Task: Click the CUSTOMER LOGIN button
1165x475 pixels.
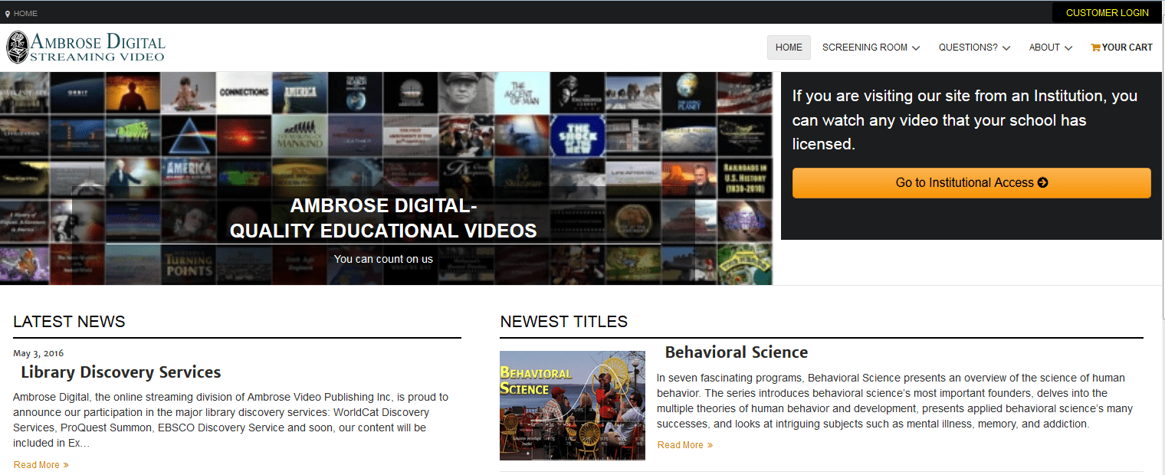Action: pos(1107,12)
